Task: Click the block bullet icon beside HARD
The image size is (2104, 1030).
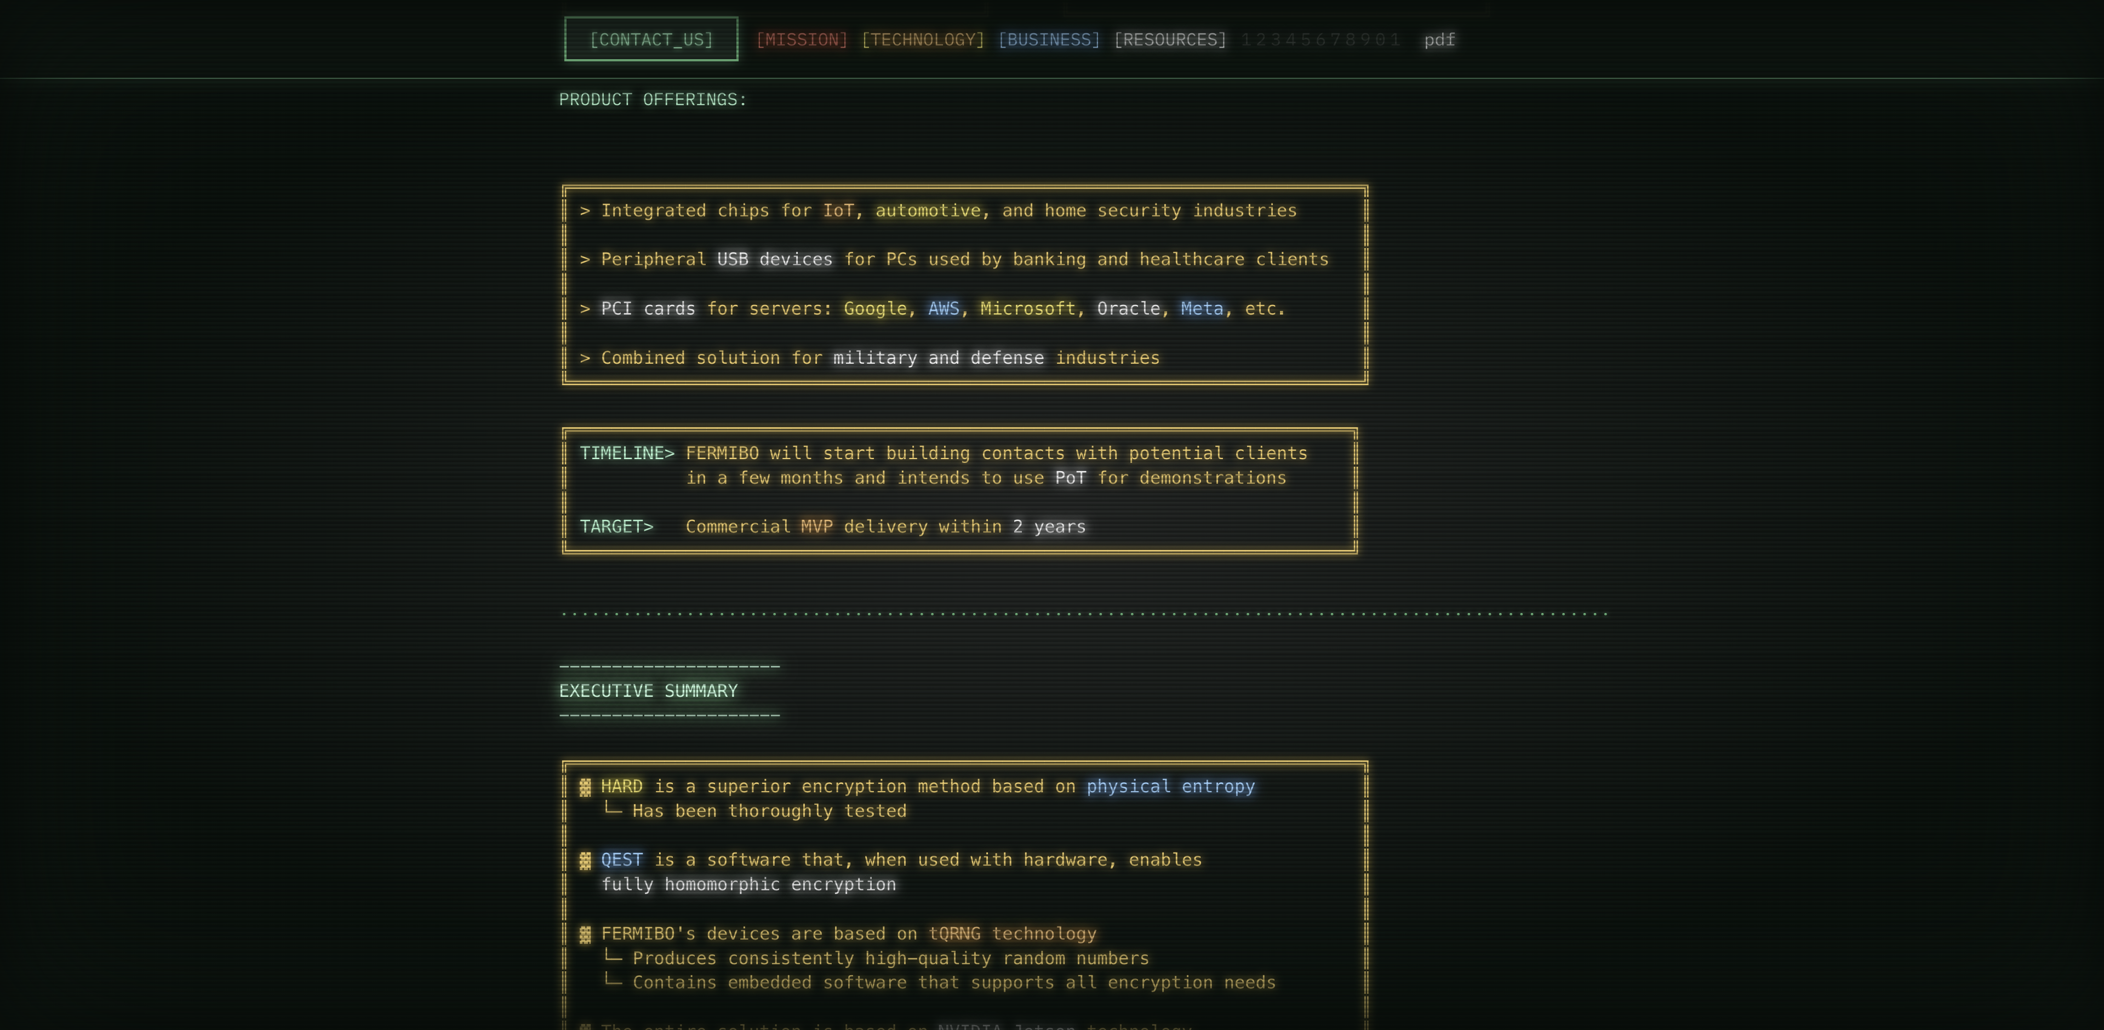Action: pyautogui.click(x=585, y=787)
